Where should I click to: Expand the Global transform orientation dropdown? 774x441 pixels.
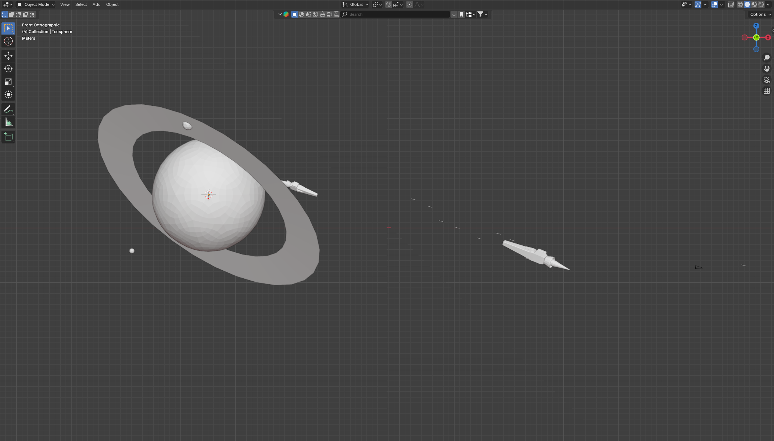(x=355, y=4)
